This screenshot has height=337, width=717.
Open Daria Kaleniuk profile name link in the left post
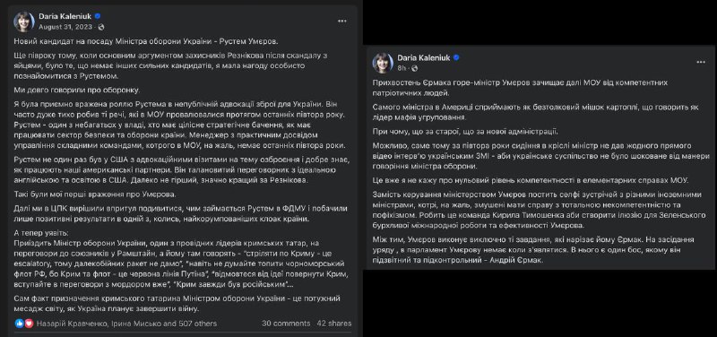pos(65,16)
